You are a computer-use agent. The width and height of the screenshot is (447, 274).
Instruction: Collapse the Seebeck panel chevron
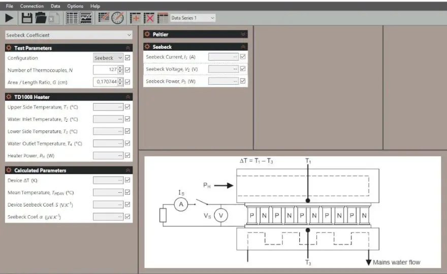(243, 46)
